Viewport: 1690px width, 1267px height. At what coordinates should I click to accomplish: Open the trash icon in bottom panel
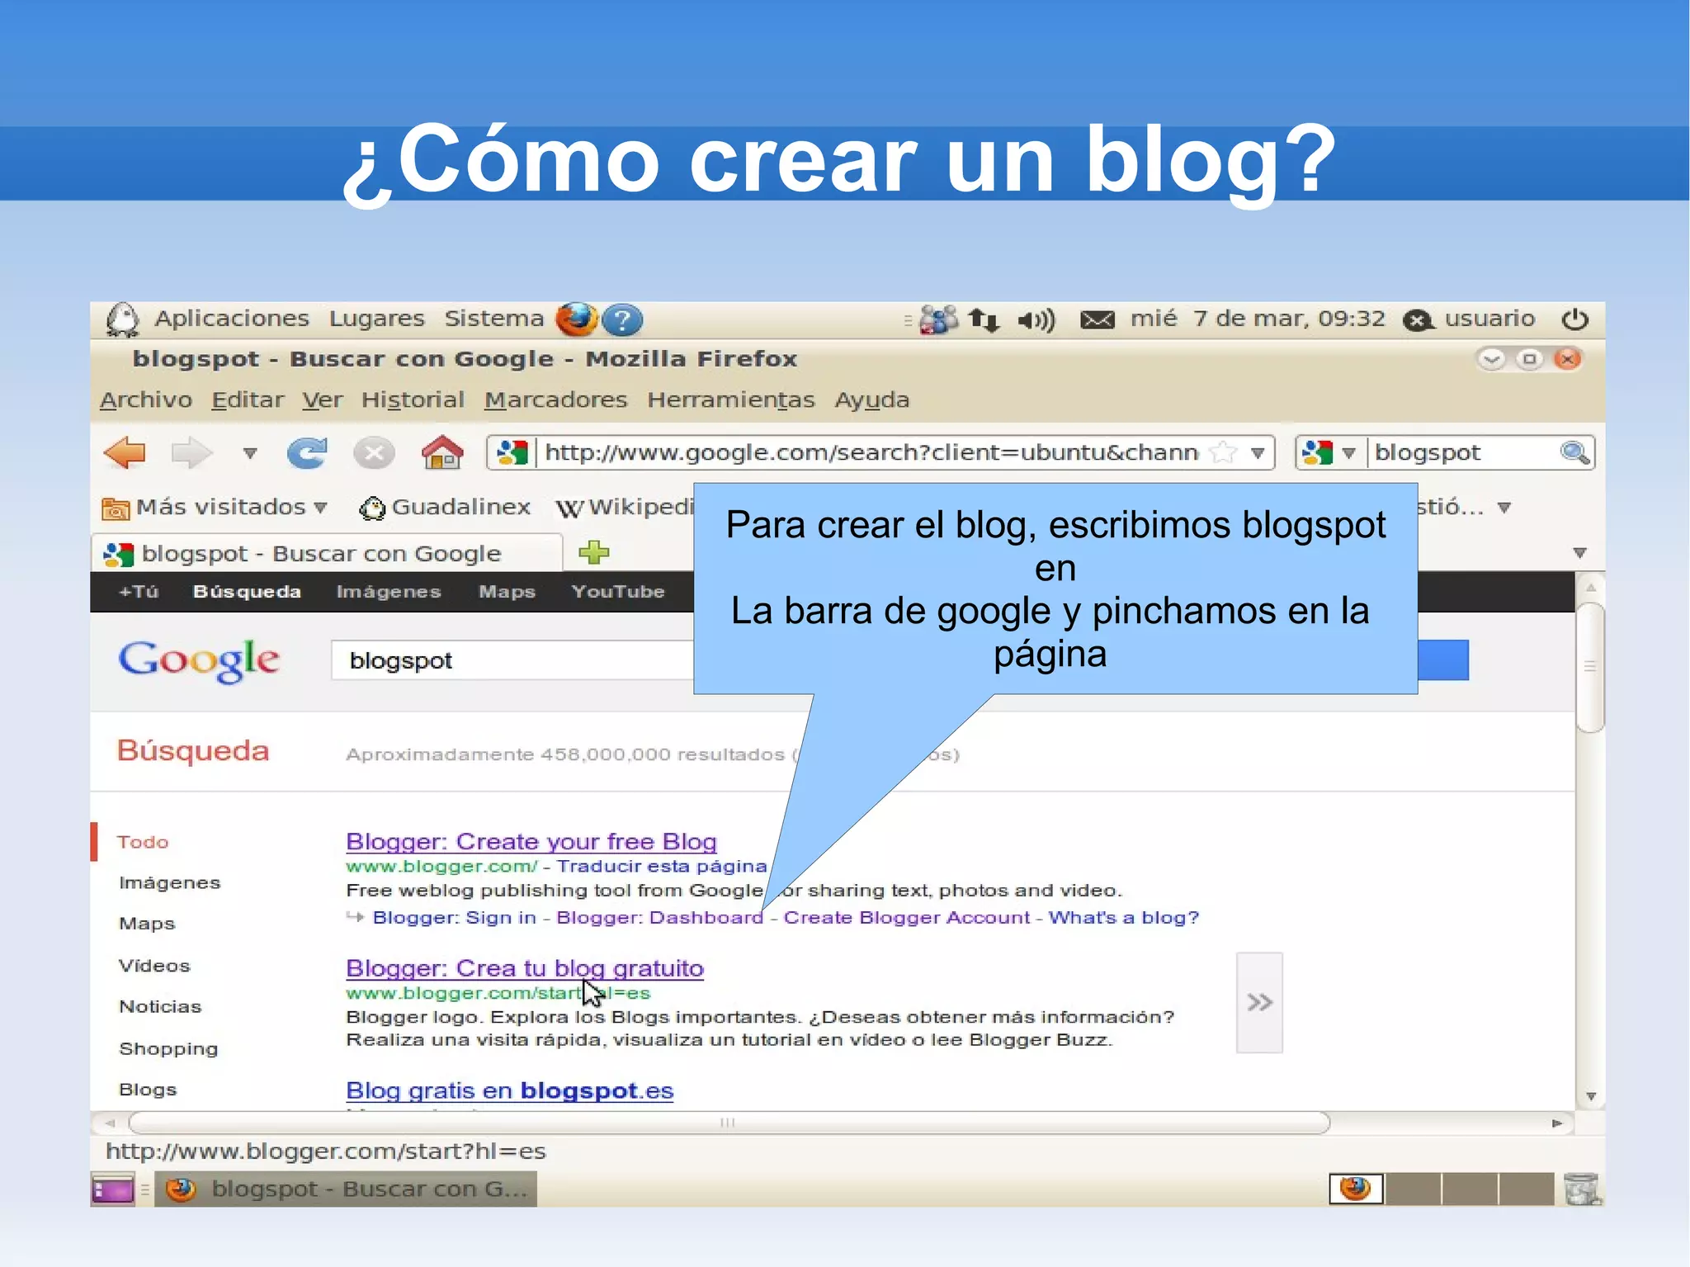[x=1581, y=1189]
